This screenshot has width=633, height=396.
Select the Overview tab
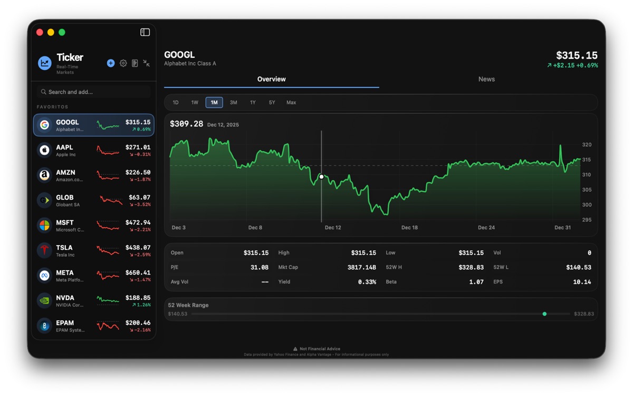271,79
